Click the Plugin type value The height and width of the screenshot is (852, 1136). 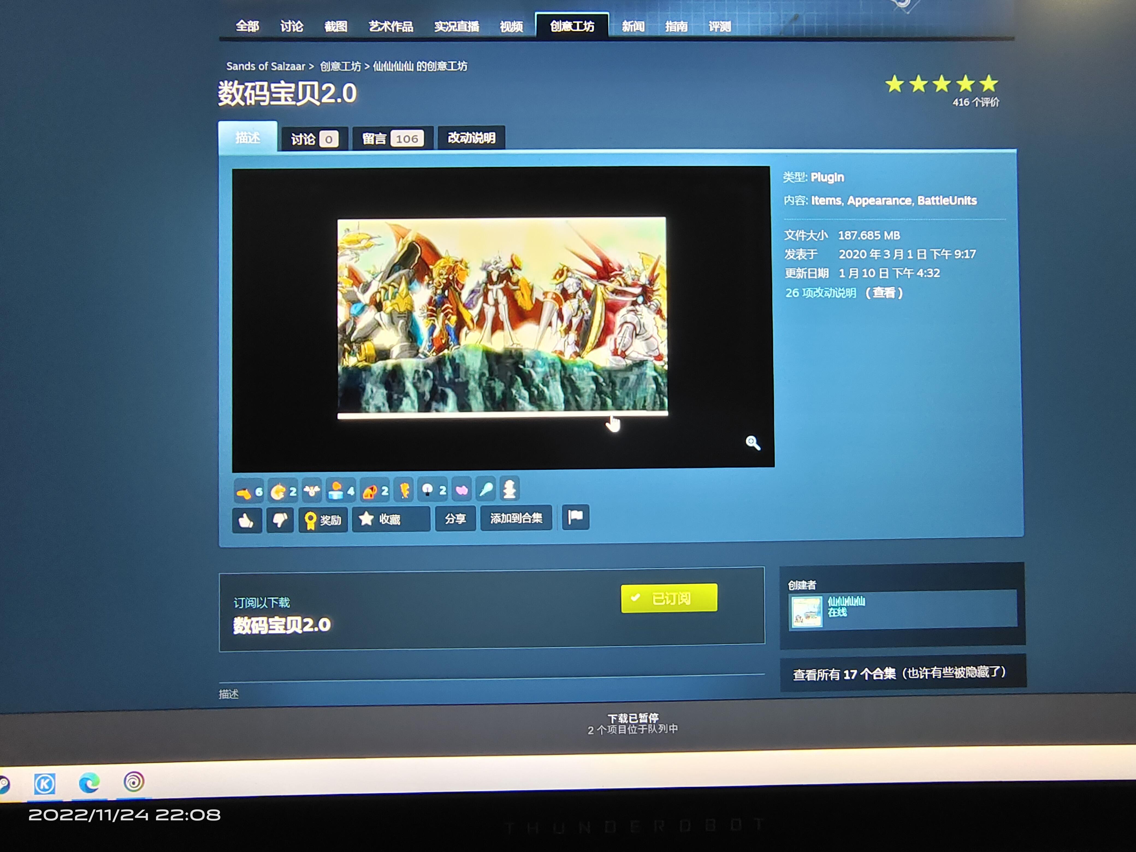pos(827,177)
